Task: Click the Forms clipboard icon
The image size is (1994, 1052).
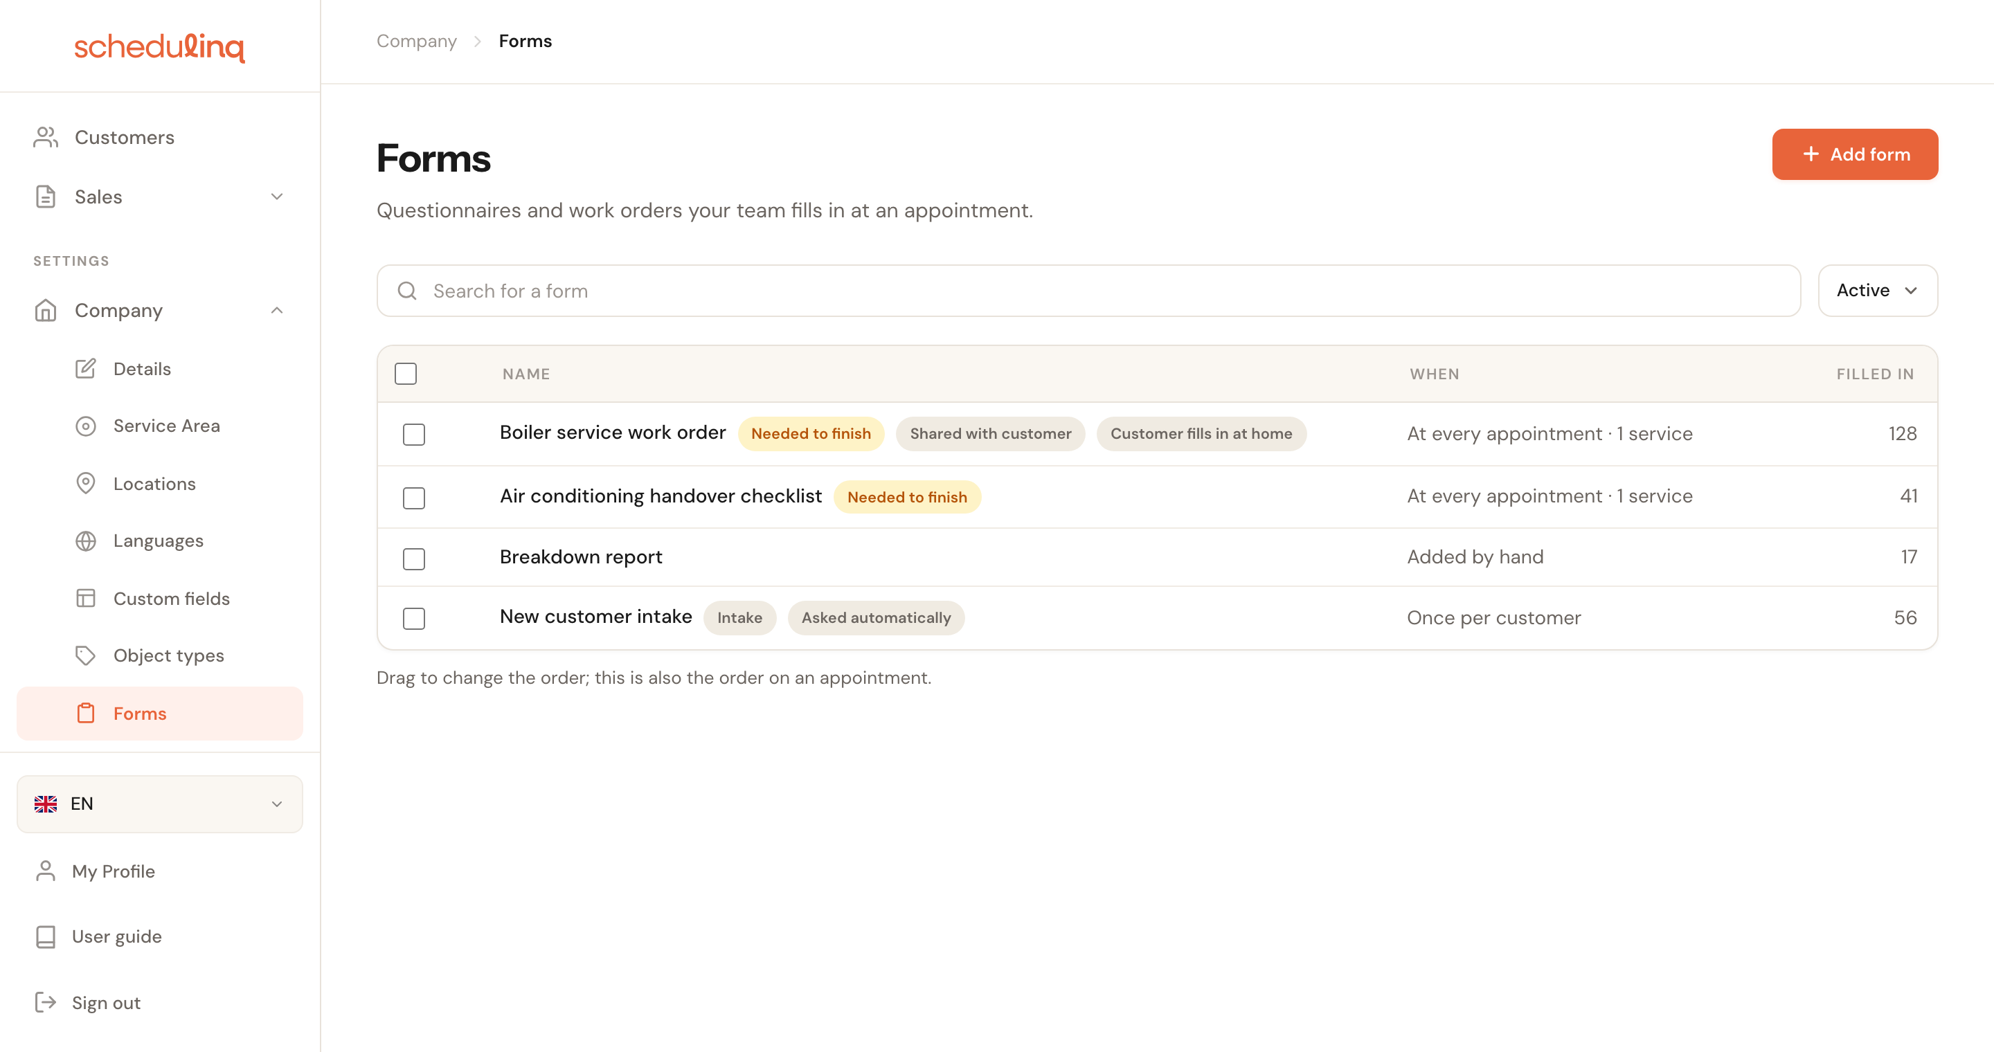Action: tap(85, 713)
